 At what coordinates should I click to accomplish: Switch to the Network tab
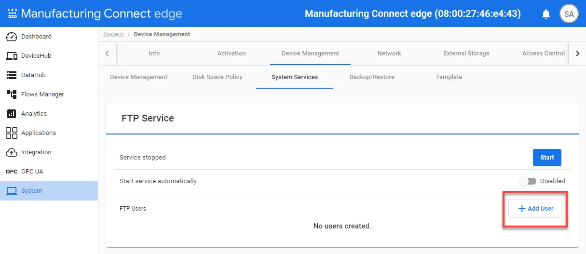389,53
